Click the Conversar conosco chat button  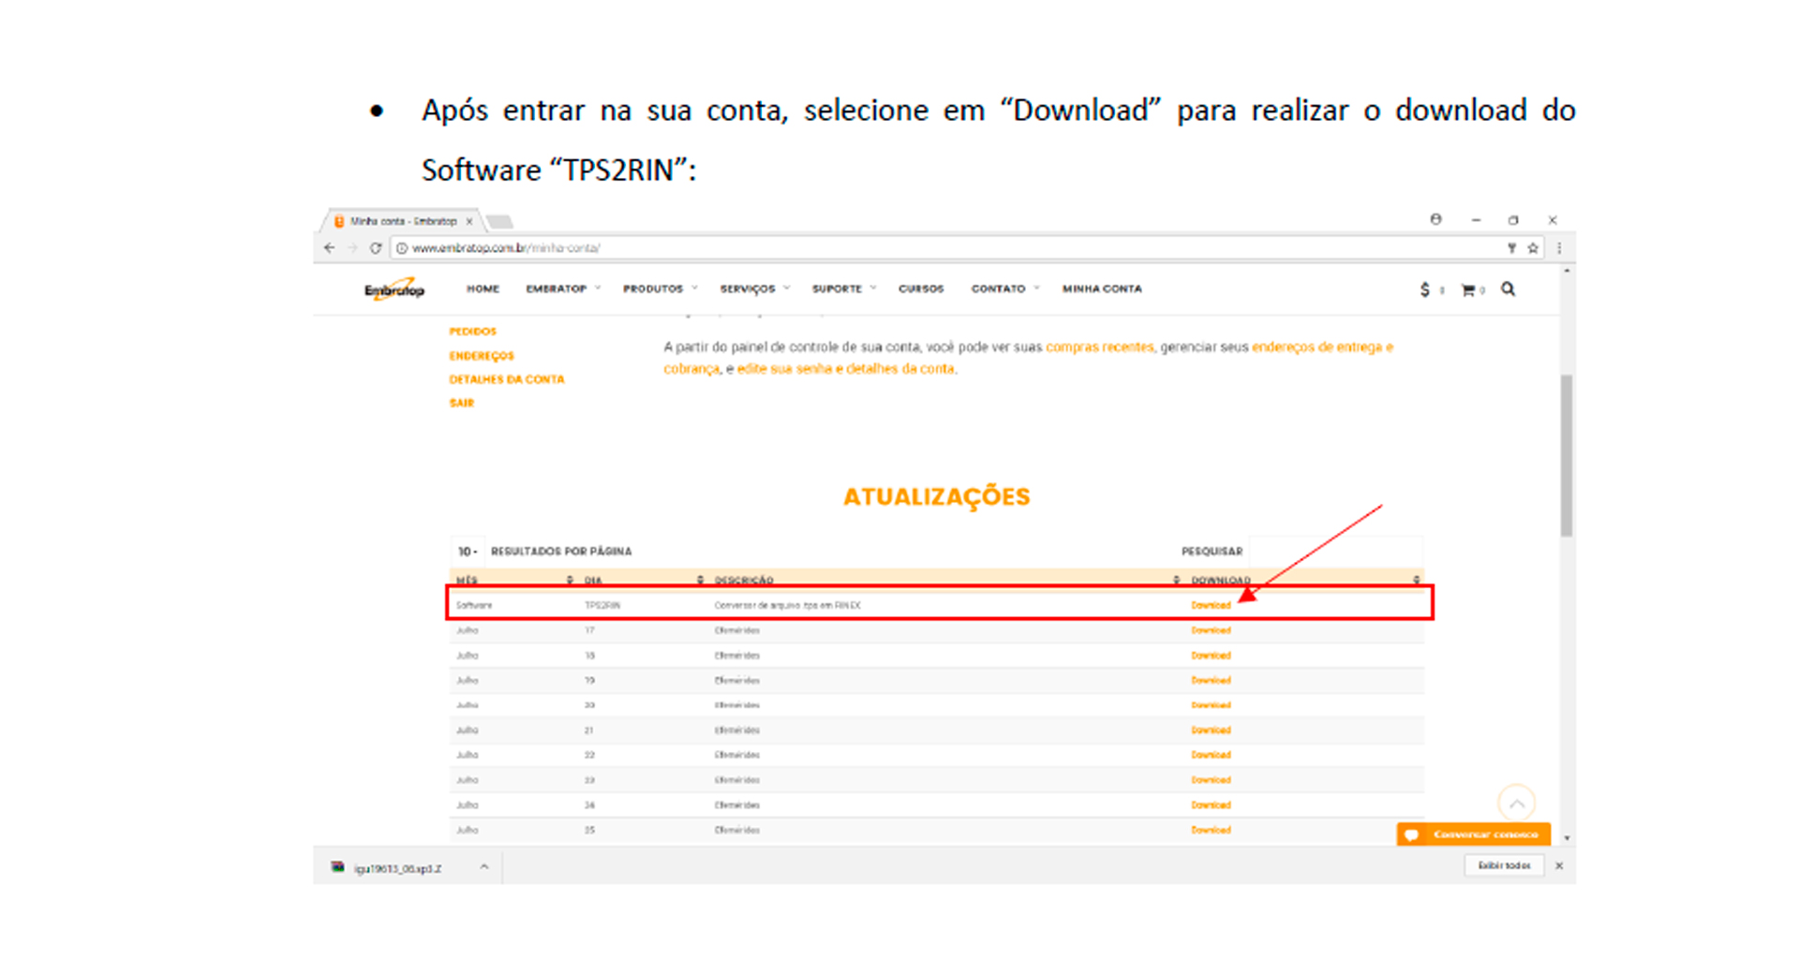1473,834
